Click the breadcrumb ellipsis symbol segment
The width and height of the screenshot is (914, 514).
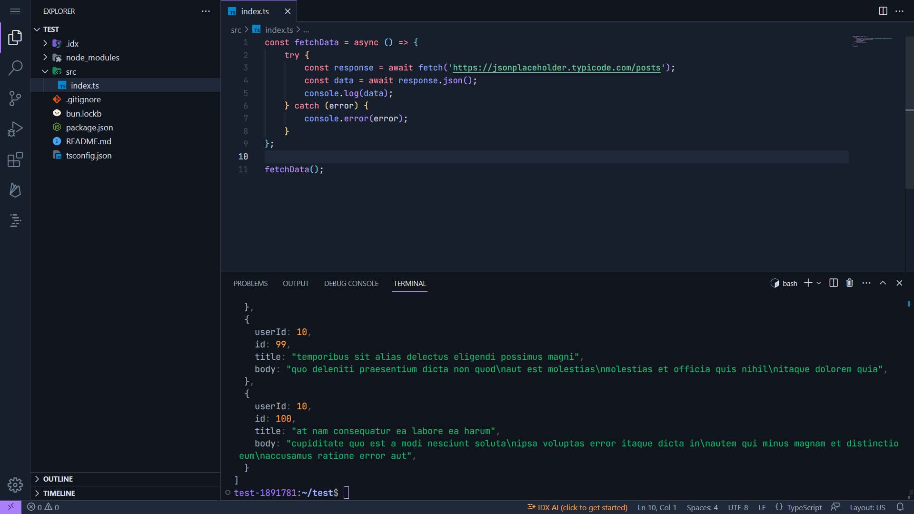pyautogui.click(x=306, y=30)
